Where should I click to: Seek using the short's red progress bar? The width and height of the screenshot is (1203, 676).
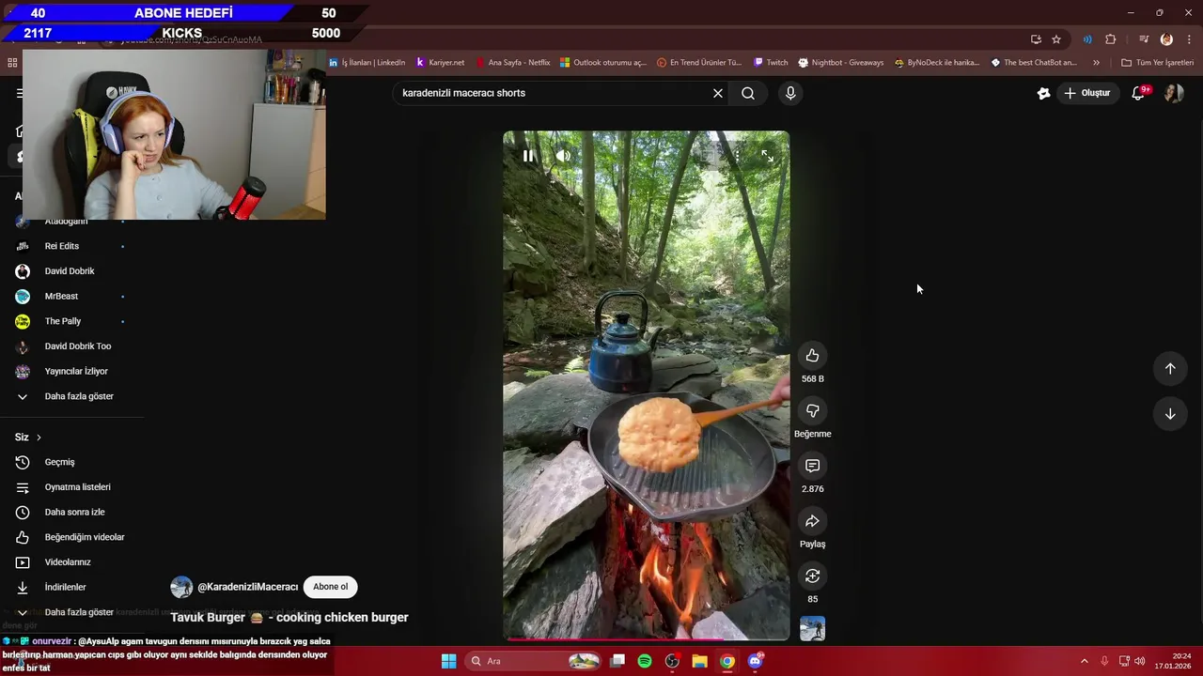(646, 639)
